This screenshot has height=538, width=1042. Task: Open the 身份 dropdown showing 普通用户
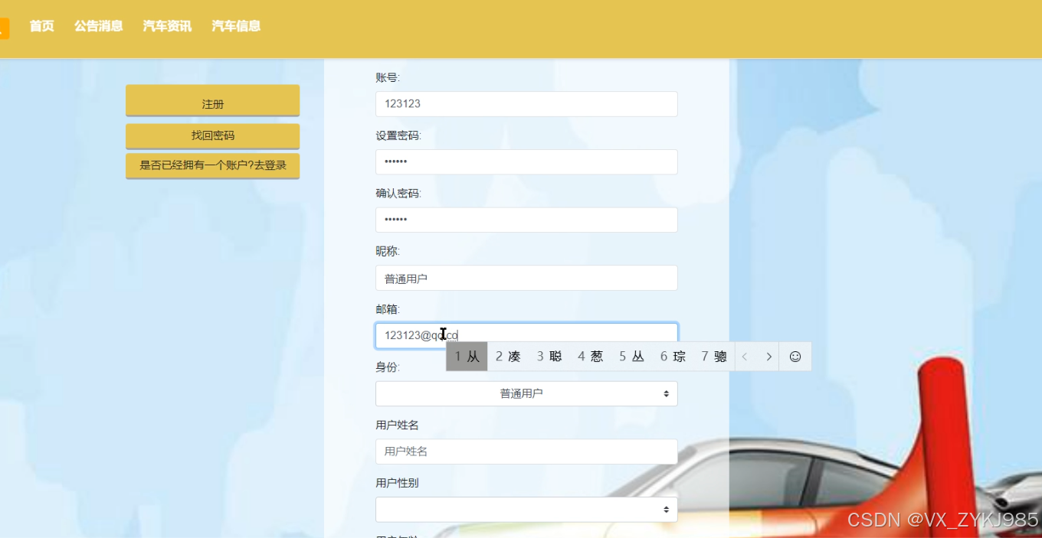pos(526,393)
